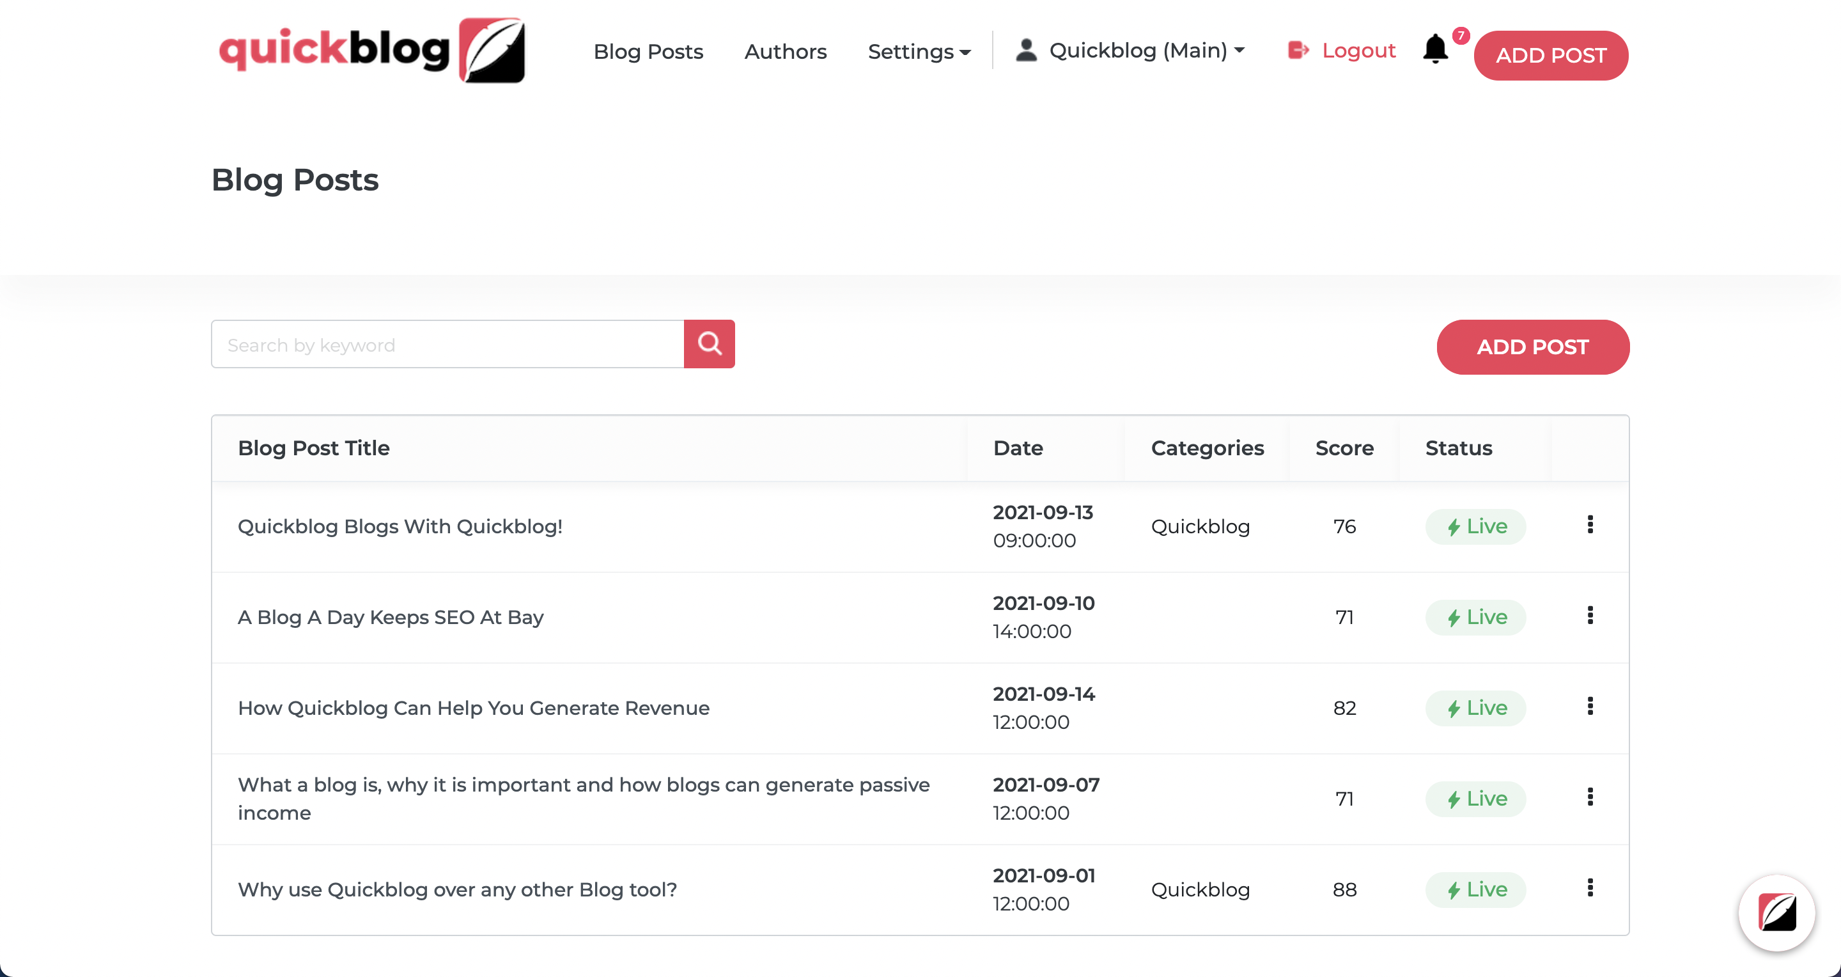This screenshot has height=977, width=1841.
Task: Click the Blog Posts page heading
Action: point(295,180)
